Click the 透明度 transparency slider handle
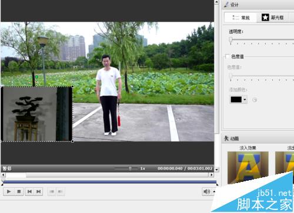This screenshot has width=294, height=213. (x=230, y=40)
